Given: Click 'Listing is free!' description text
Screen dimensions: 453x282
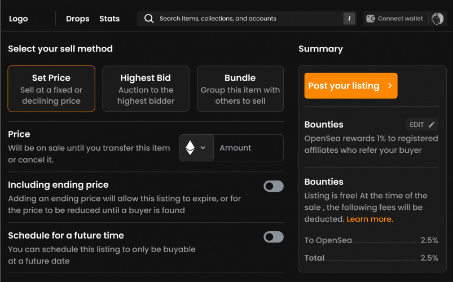Looking at the screenshot, I should [x=366, y=208].
